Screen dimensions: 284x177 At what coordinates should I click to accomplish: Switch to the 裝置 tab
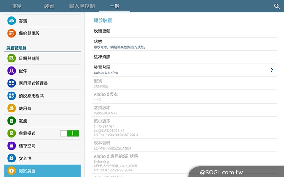(x=49, y=6)
